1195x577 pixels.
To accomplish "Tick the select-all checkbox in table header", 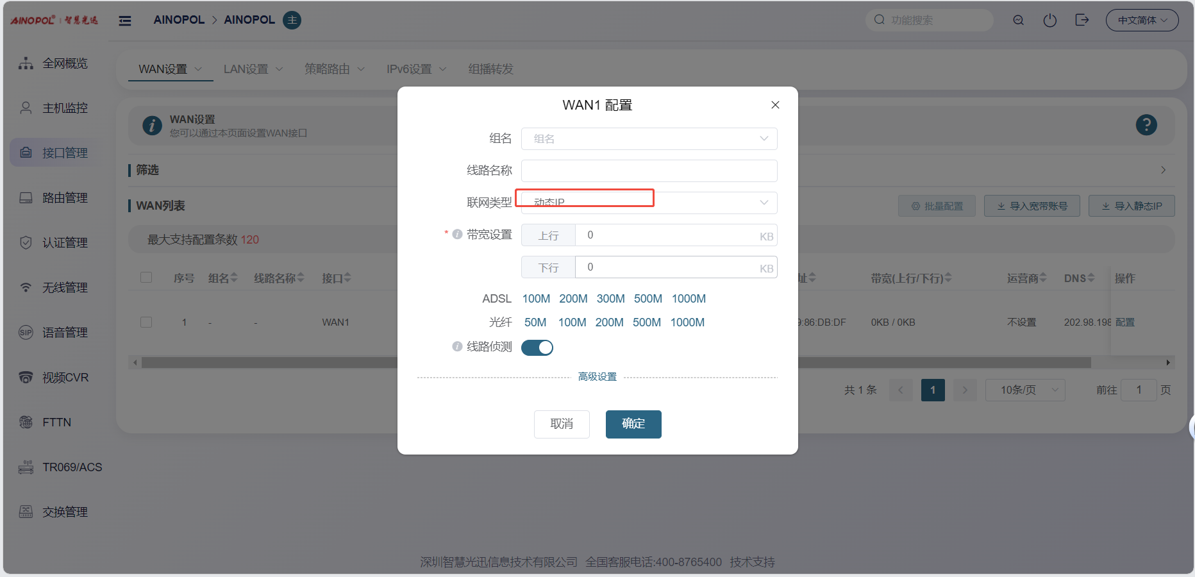I will coord(146,278).
